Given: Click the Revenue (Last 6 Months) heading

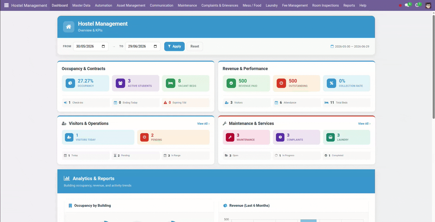Looking at the screenshot, I should click(249, 206).
